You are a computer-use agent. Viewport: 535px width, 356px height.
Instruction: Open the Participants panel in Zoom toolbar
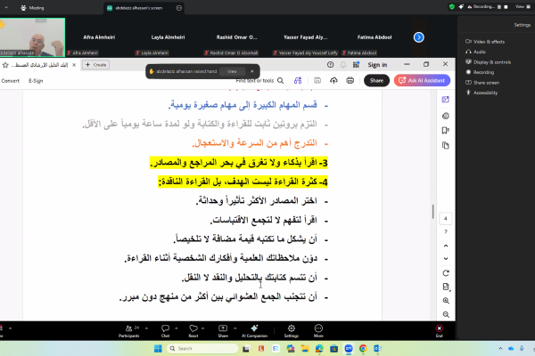pos(128,331)
